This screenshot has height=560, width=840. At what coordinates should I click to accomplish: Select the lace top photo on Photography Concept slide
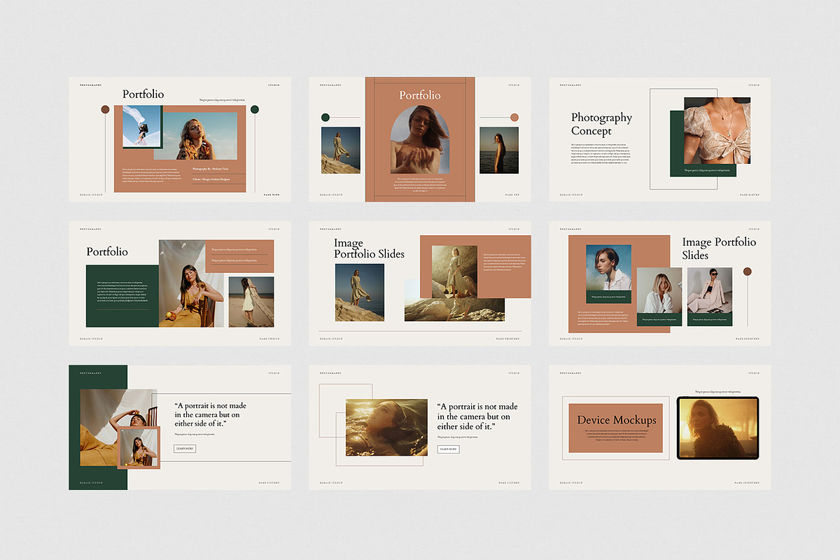coord(717,131)
